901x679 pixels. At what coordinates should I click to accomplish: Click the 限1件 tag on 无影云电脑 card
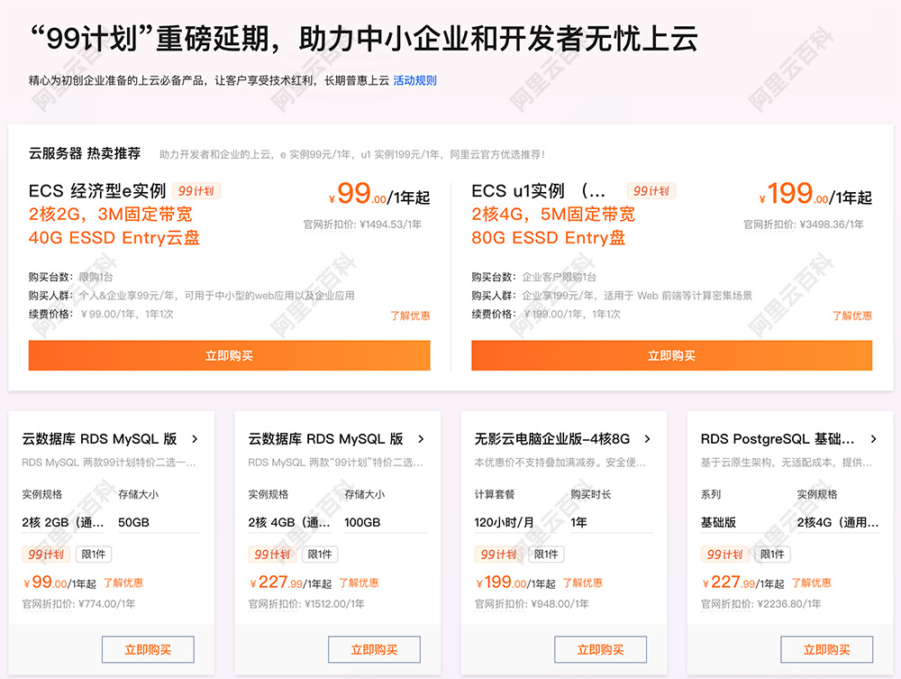(546, 554)
